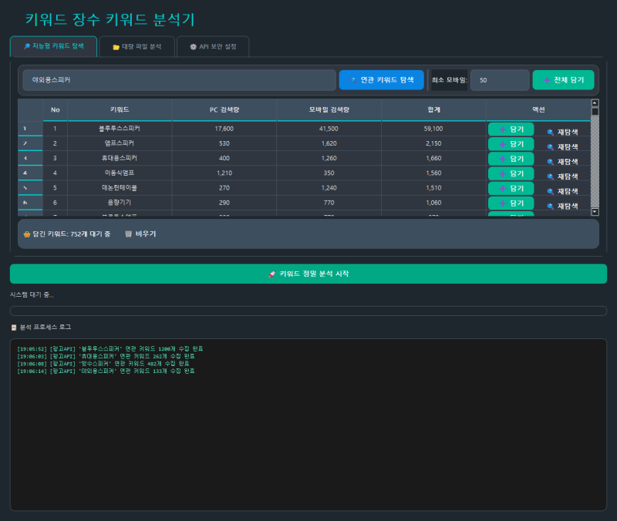Click the No column header
The height and width of the screenshot is (521, 617).
point(55,109)
